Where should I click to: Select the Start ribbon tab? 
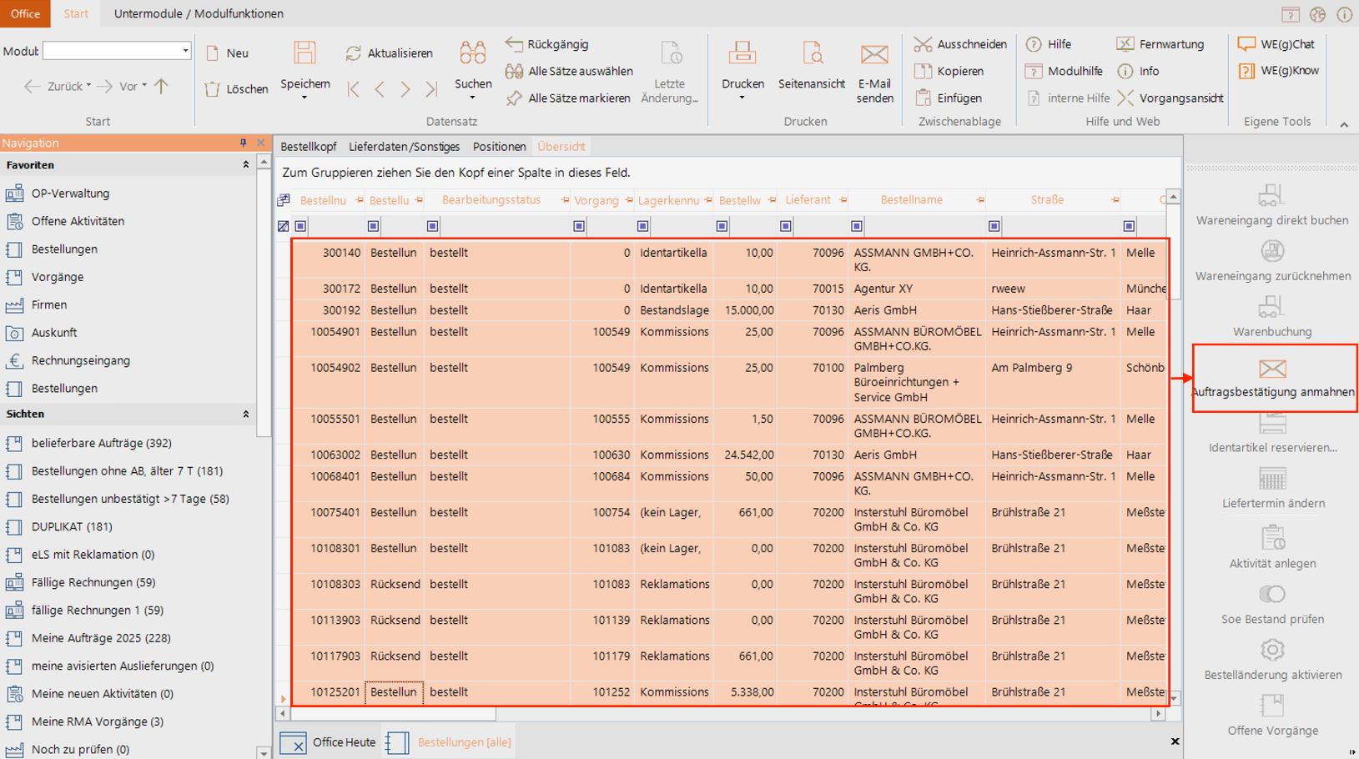76,13
